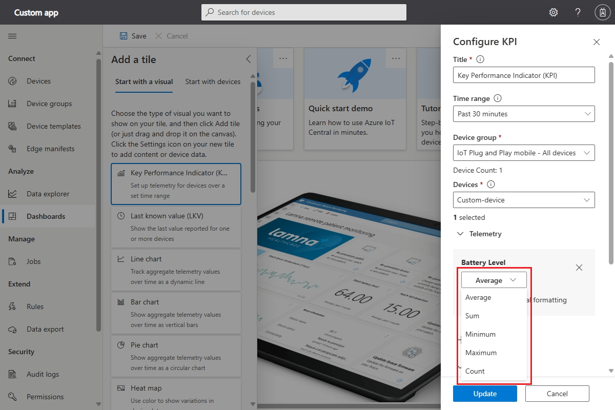
Task: Open the Devices Custom-device dropdown
Action: (x=524, y=200)
